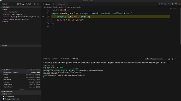Click line number 5 in the gutter
181x101 pixels.
[x=48, y=23]
